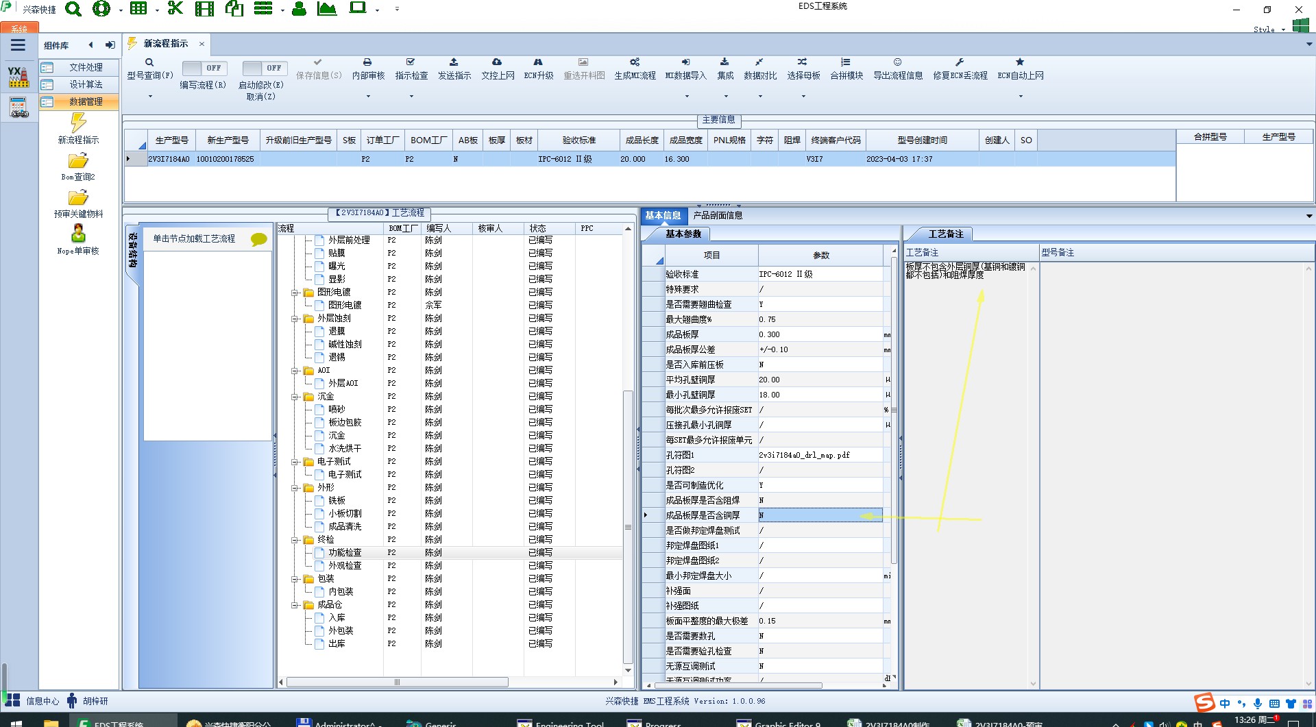Click the 型号创建时间 column header
Screen dimensions: 1316x727
(x=923, y=140)
